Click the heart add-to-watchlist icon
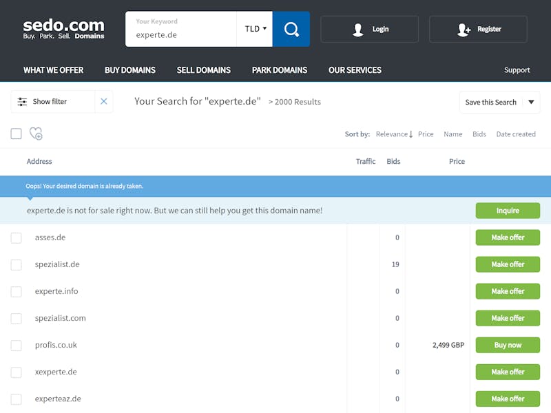Image resolution: width=551 pixels, height=413 pixels. (36, 134)
